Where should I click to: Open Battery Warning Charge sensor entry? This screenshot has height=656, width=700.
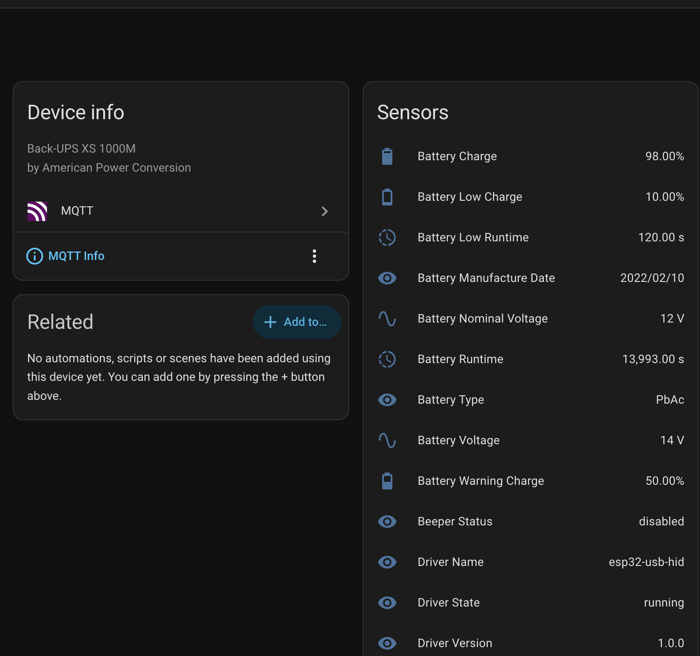531,481
